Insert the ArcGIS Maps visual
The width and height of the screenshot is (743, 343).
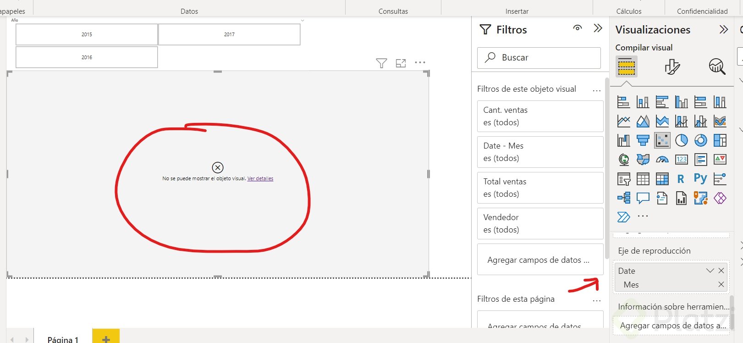[x=700, y=198]
